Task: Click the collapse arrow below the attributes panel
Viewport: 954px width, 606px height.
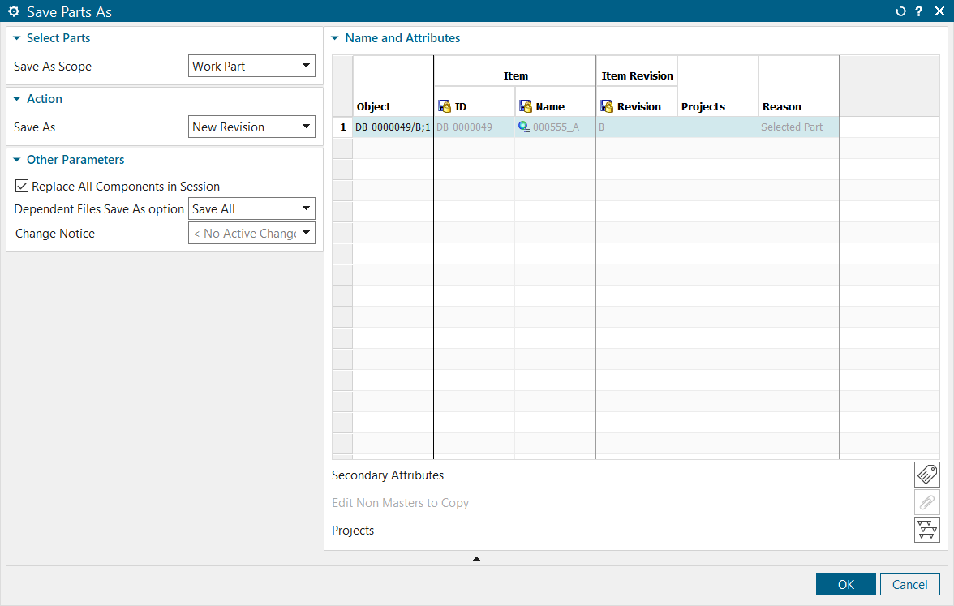Action: [x=476, y=559]
